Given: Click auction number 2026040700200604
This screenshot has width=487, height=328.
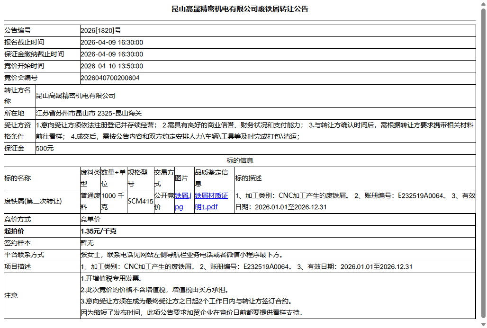Looking at the screenshot, I should coord(110,78).
